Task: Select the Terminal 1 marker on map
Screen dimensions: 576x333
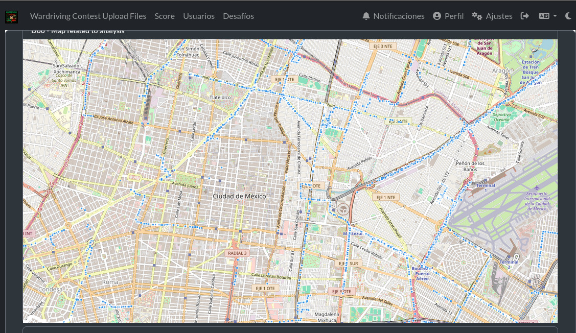Action: (x=485, y=185)
